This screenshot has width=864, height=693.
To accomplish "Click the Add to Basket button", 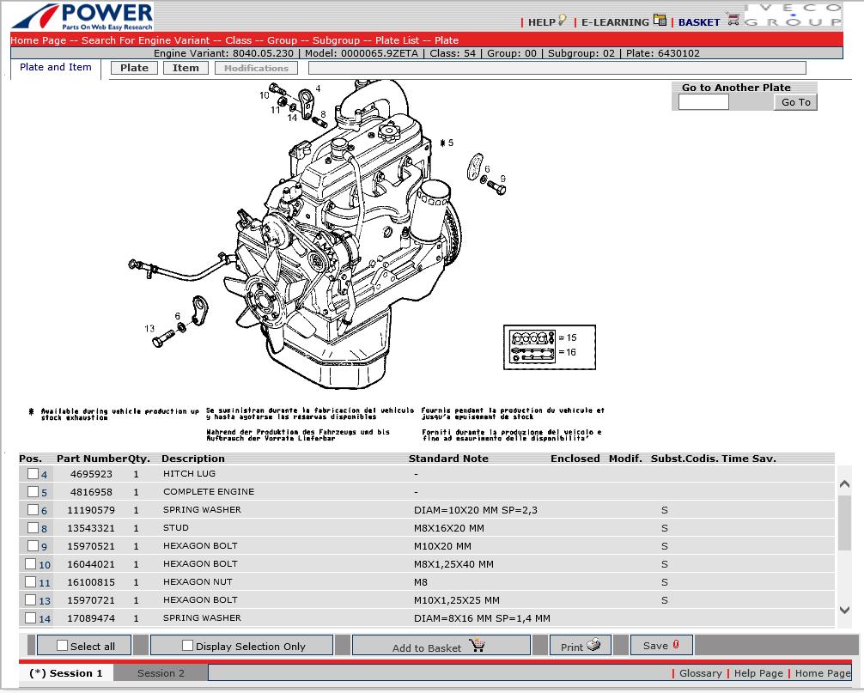I will (x=441, y=645).
